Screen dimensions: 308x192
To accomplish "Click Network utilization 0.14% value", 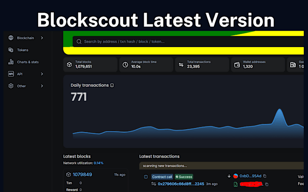I will [98, 163].
